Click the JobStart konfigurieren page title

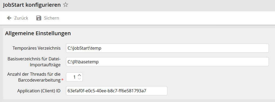[32, 5]
